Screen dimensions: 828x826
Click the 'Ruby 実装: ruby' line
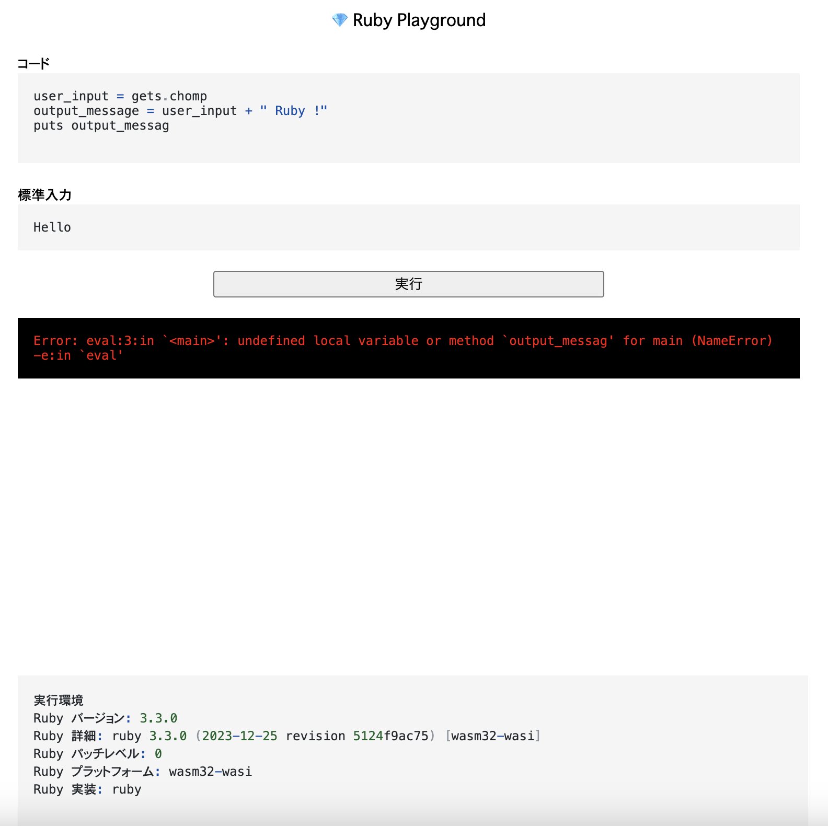(87, 789)
